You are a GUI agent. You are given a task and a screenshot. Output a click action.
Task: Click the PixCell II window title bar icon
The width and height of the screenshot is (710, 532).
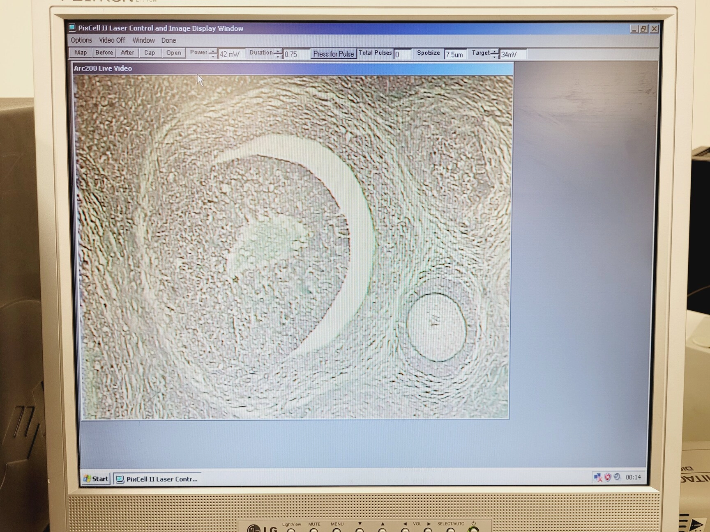pyautogui.click(x=72, y=28)
